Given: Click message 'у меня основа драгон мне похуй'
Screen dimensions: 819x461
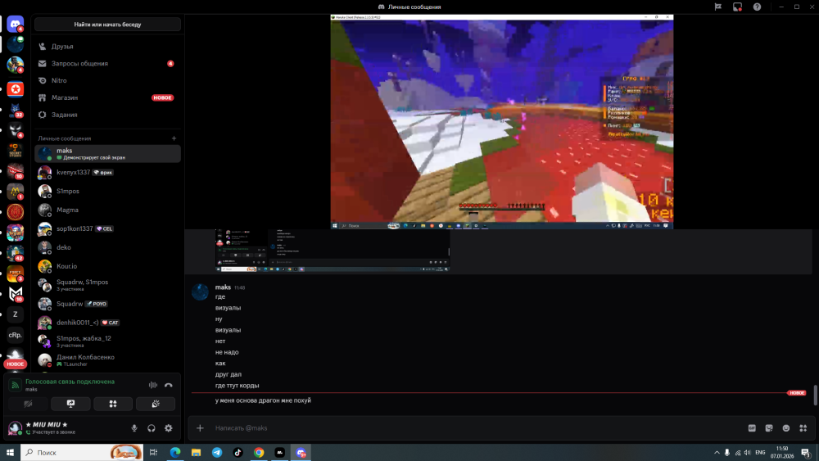Looking at the screenshot, I should pyautogui.click(x=263, y=400).
